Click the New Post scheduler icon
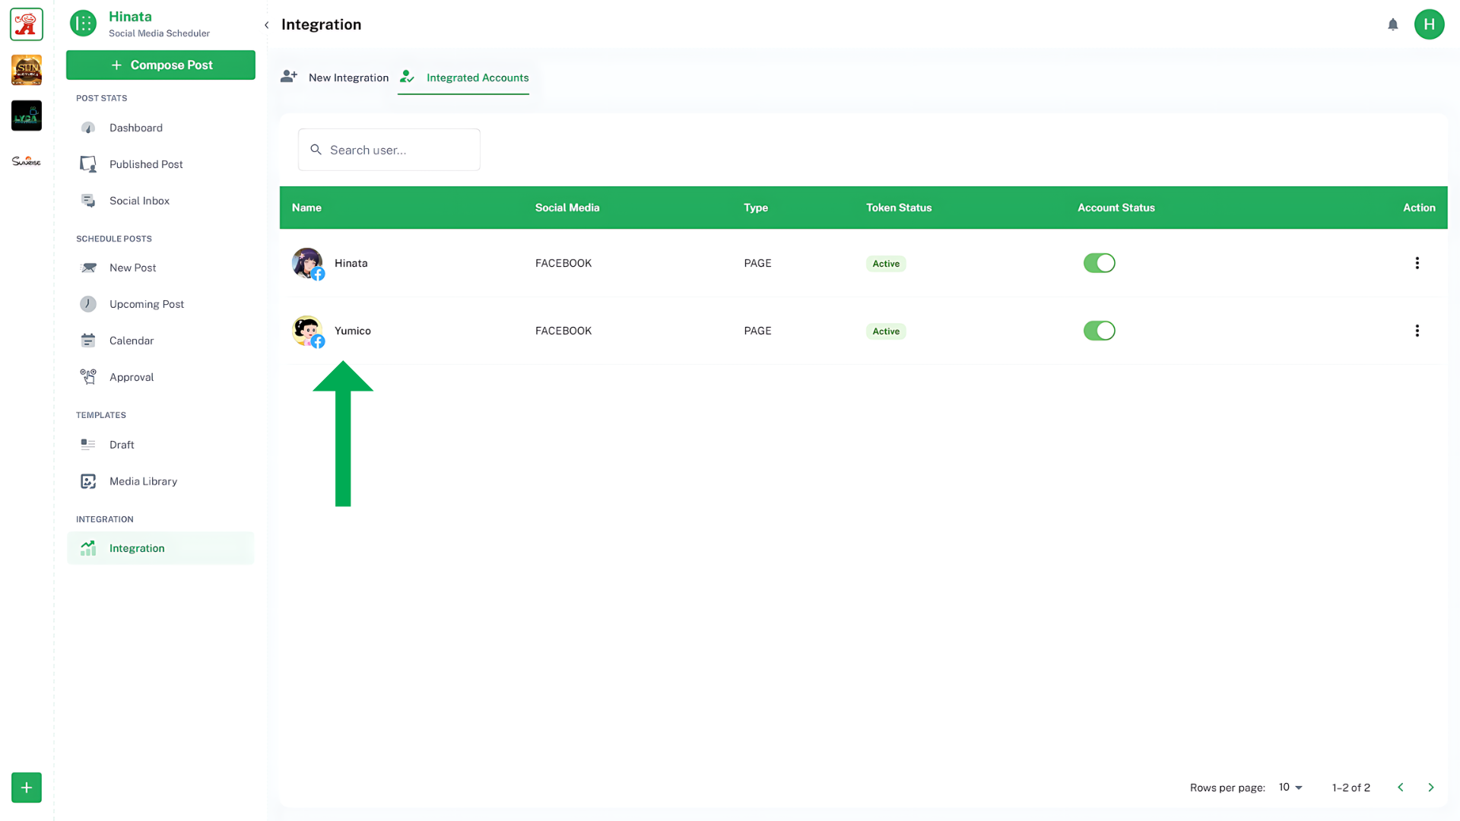The height and width of the screenshot is (821, 1460). click(88, 267)
